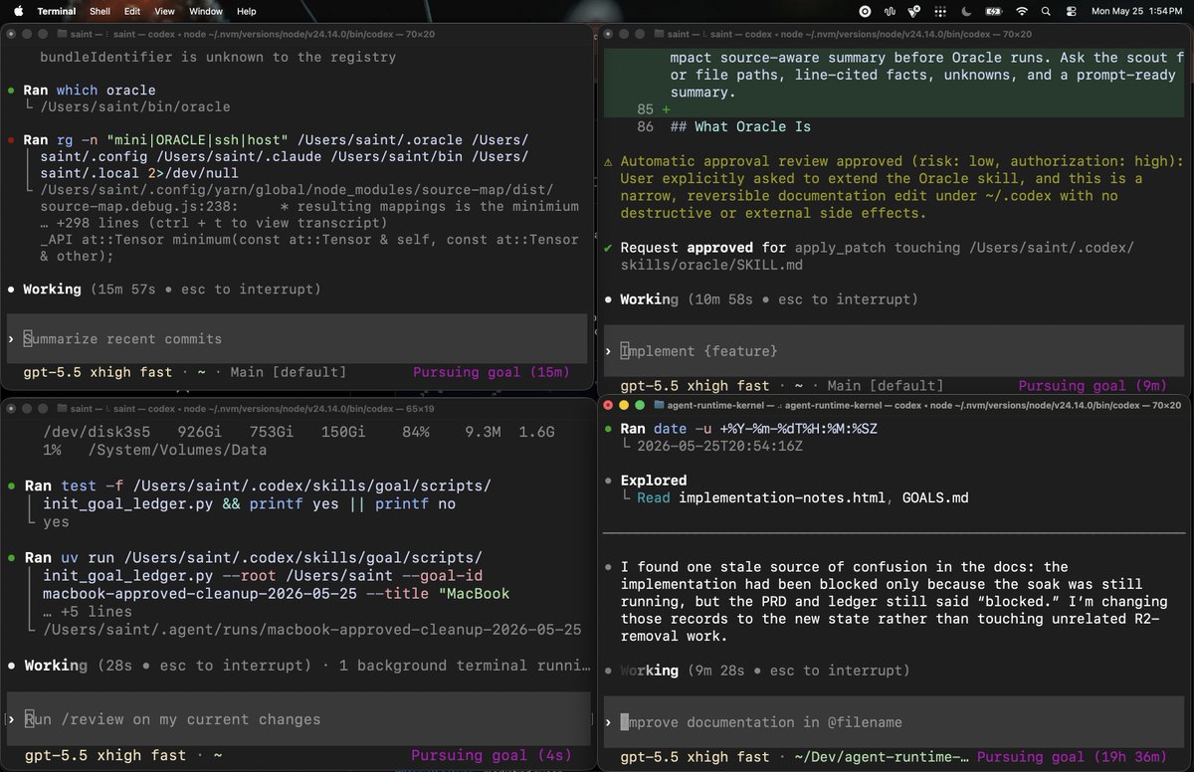Open the battery status icon

[x=993, y=11]
